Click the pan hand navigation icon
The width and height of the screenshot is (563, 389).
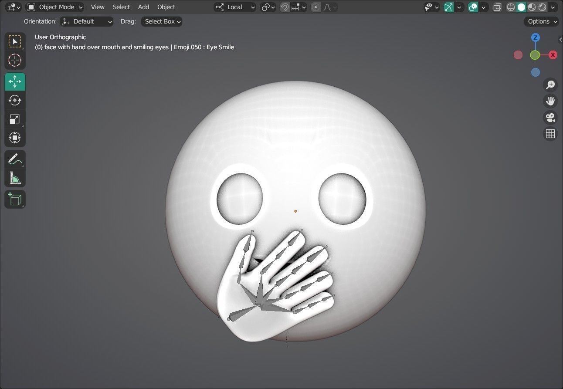point(550,101)
